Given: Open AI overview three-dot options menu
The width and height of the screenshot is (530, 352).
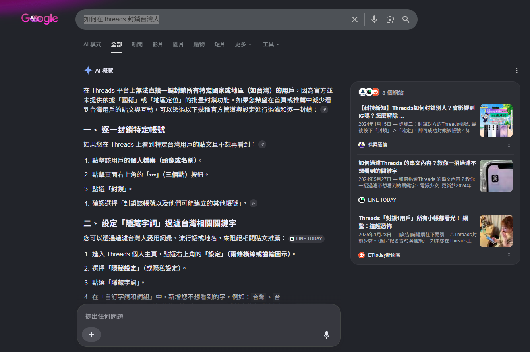Looking at the screenshot, I should click(x=517, y=71).
